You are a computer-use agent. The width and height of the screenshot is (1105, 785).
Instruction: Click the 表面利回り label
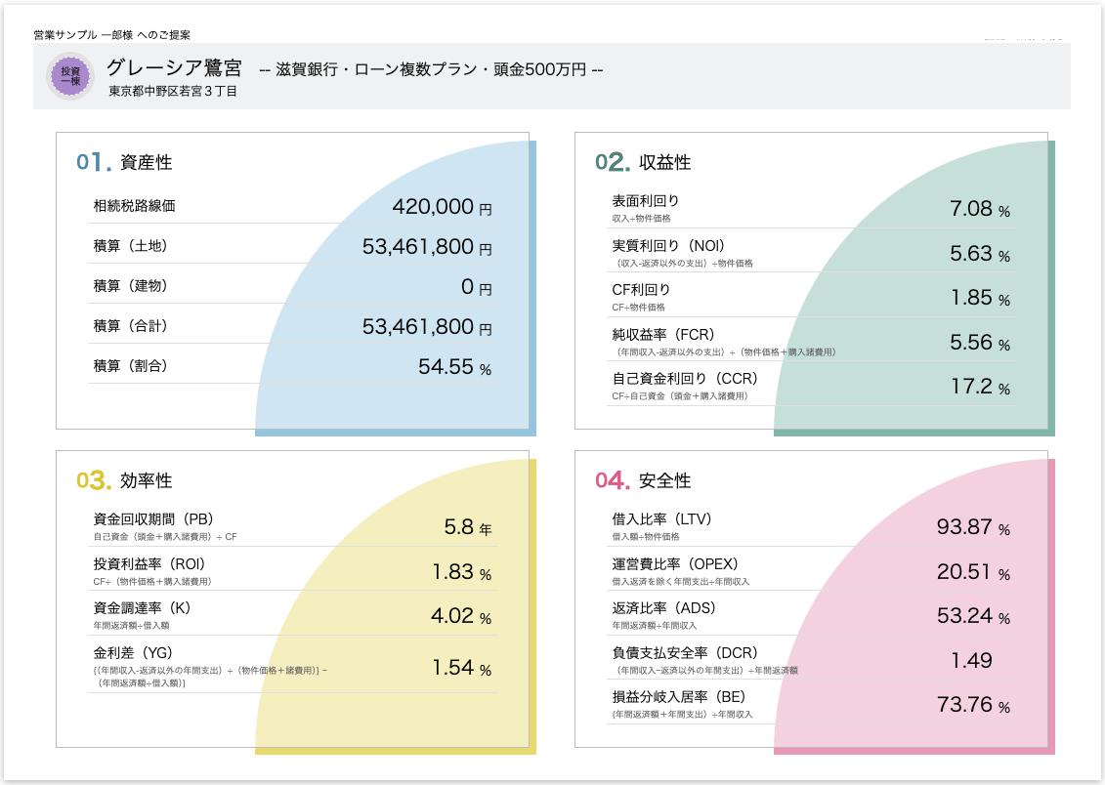point(646,201)
